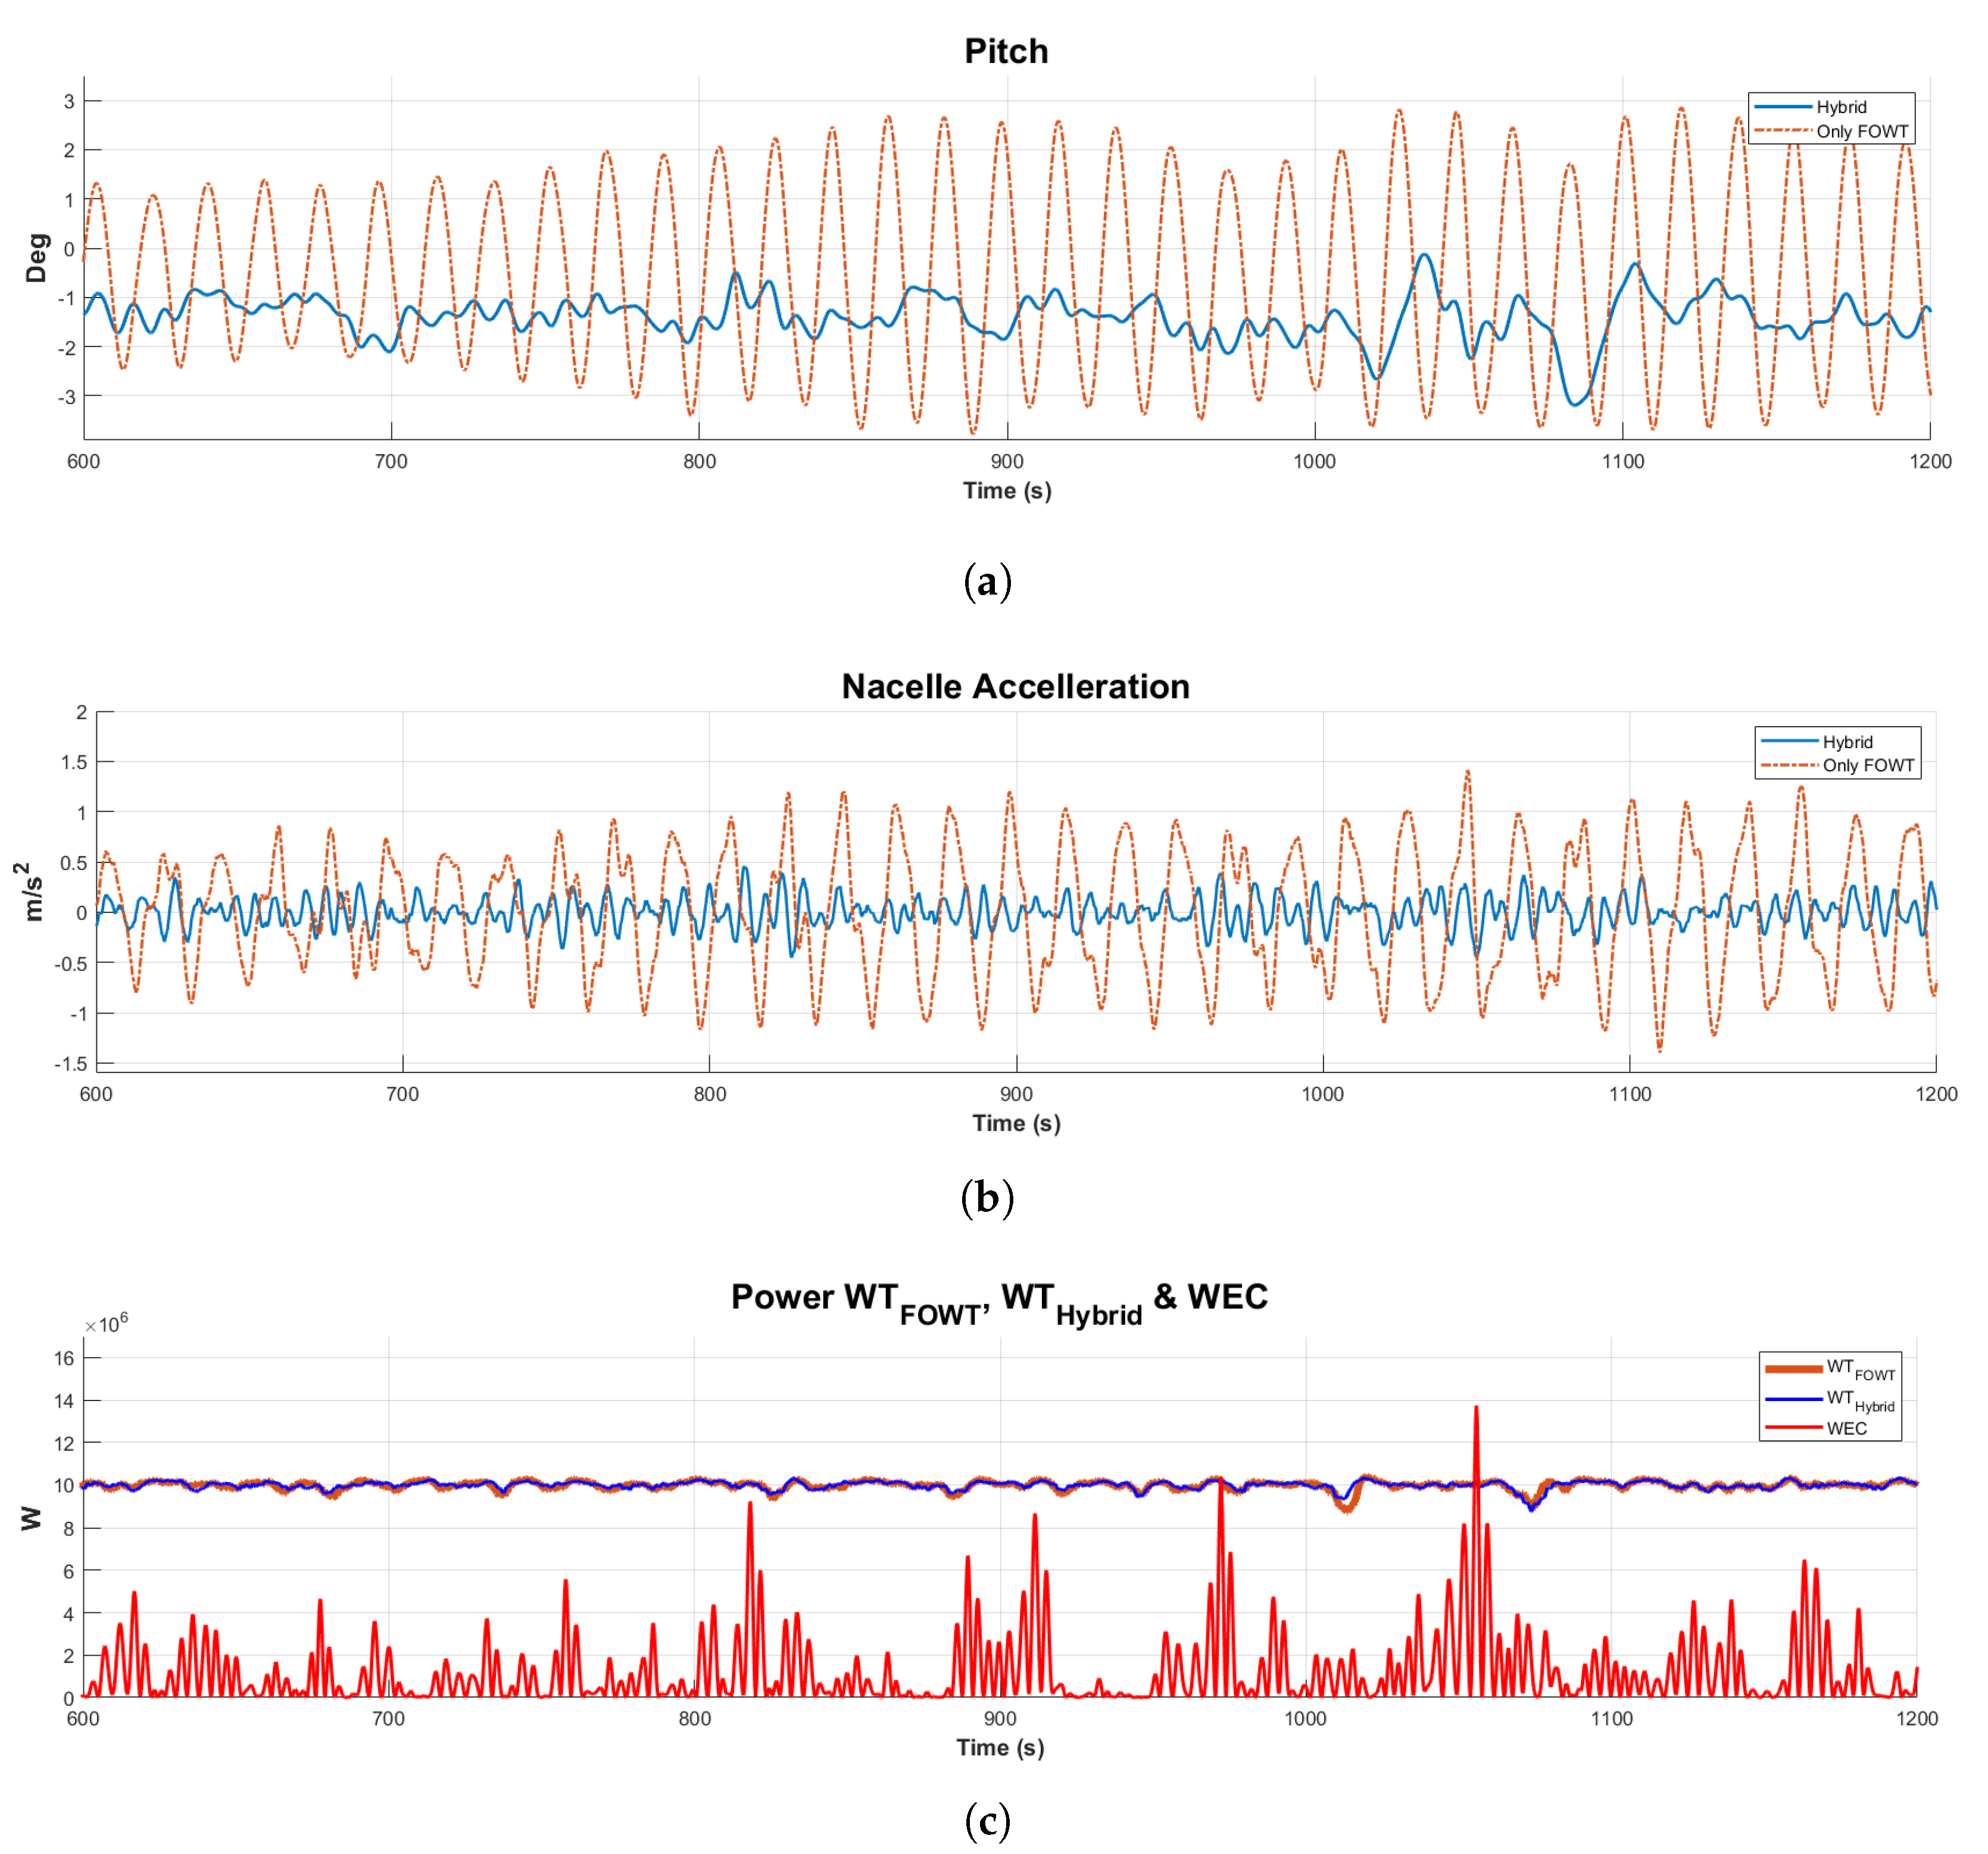This screenshot has width=1988, height=1854.
Task: Click the W y-axis label in power plot
Action: (x=31, y=1518)
